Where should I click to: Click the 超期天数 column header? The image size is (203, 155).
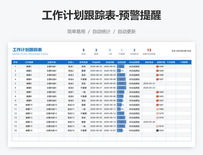point(161,62)
